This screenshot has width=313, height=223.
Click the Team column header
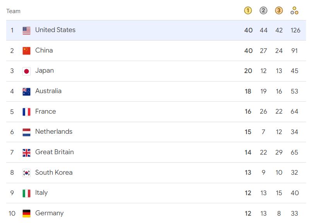coord(13,11)
